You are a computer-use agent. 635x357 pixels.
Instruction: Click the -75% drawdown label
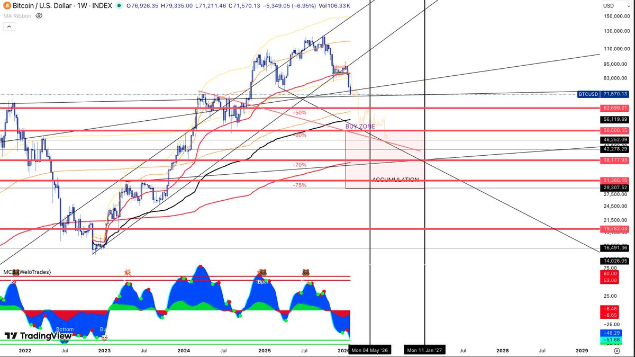click(300, 185)
